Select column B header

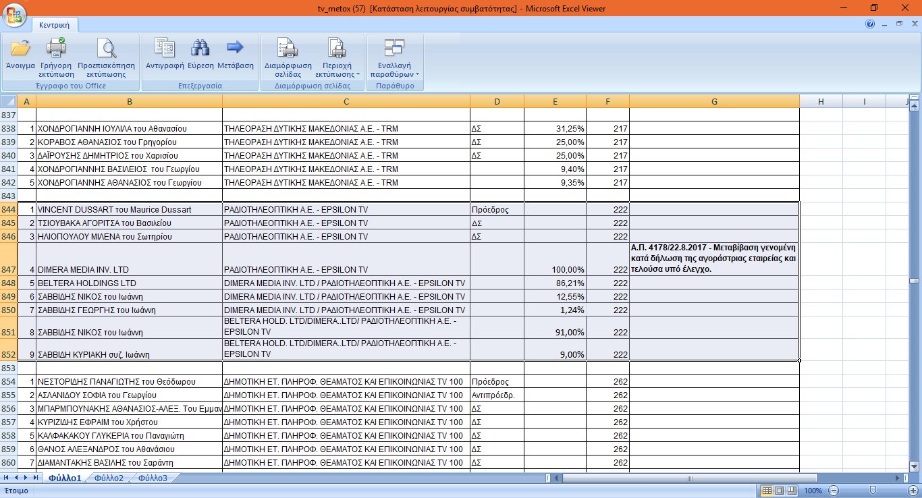(129, 101)
